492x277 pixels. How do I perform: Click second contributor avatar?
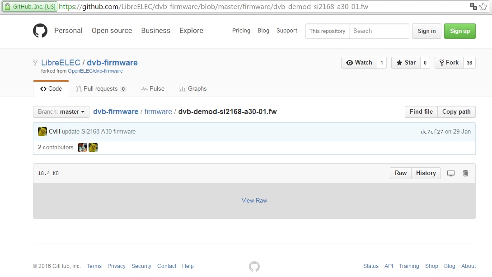pyautogui.click(x=93, y=147)
